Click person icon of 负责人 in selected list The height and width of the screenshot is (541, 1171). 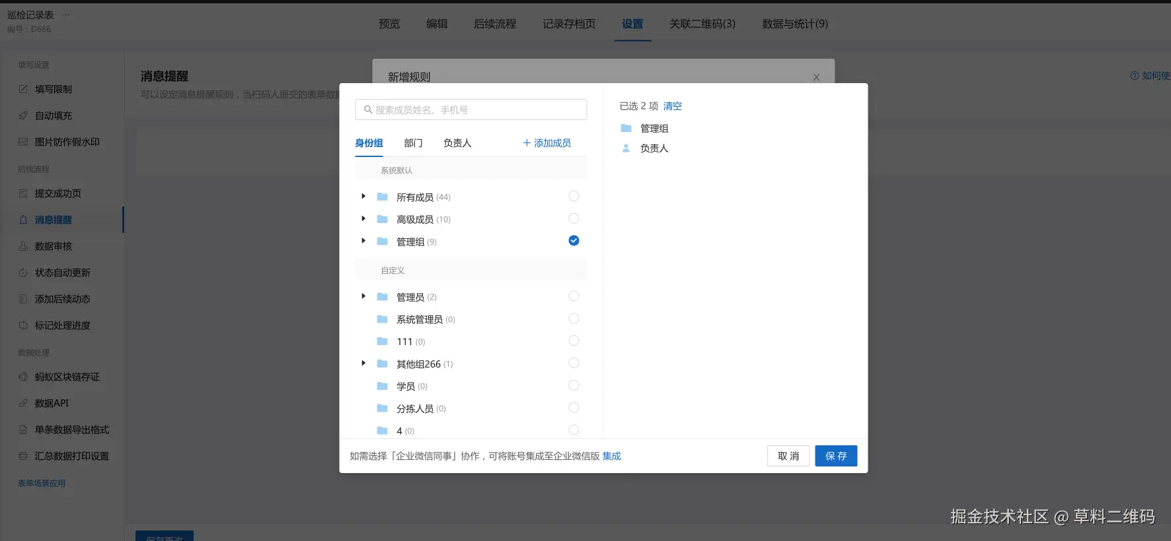(x=626, y=148)
